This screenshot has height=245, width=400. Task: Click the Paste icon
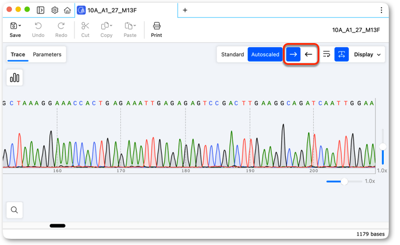click(128, 26)
